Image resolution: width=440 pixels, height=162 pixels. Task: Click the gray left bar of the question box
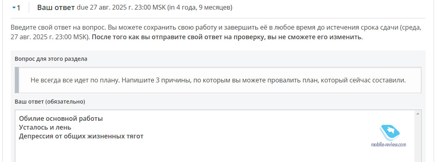17,80
